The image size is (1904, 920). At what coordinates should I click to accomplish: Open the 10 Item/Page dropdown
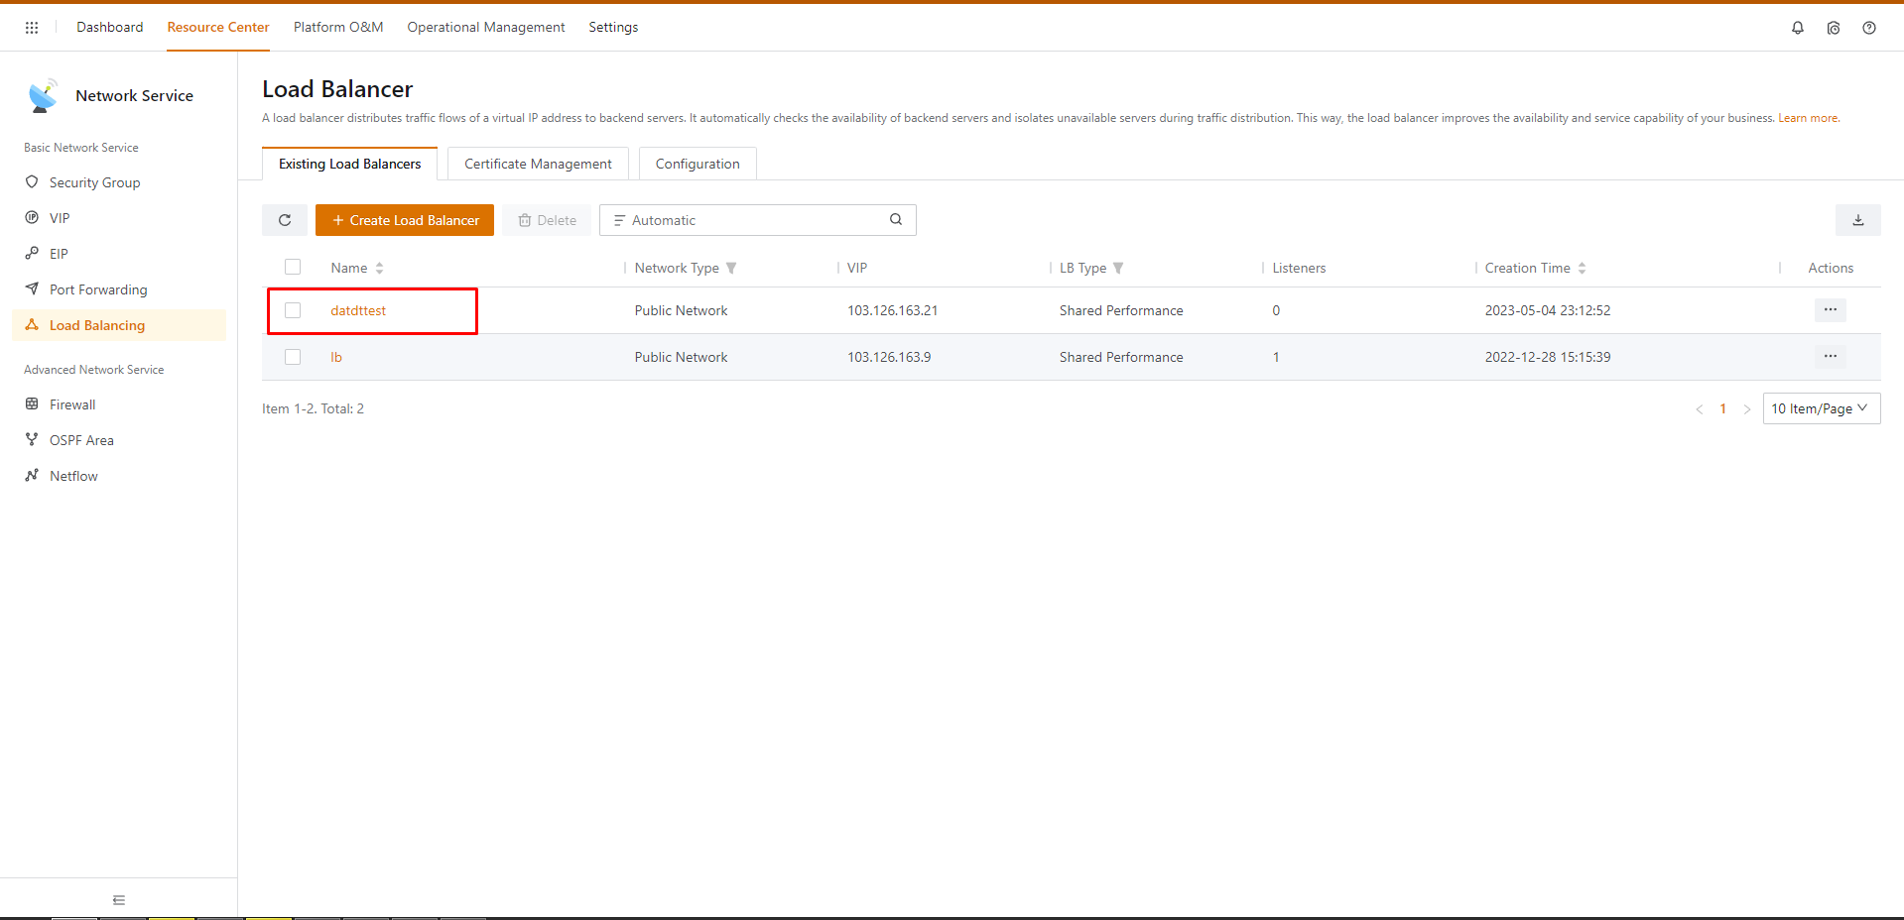click(1821, 408)
